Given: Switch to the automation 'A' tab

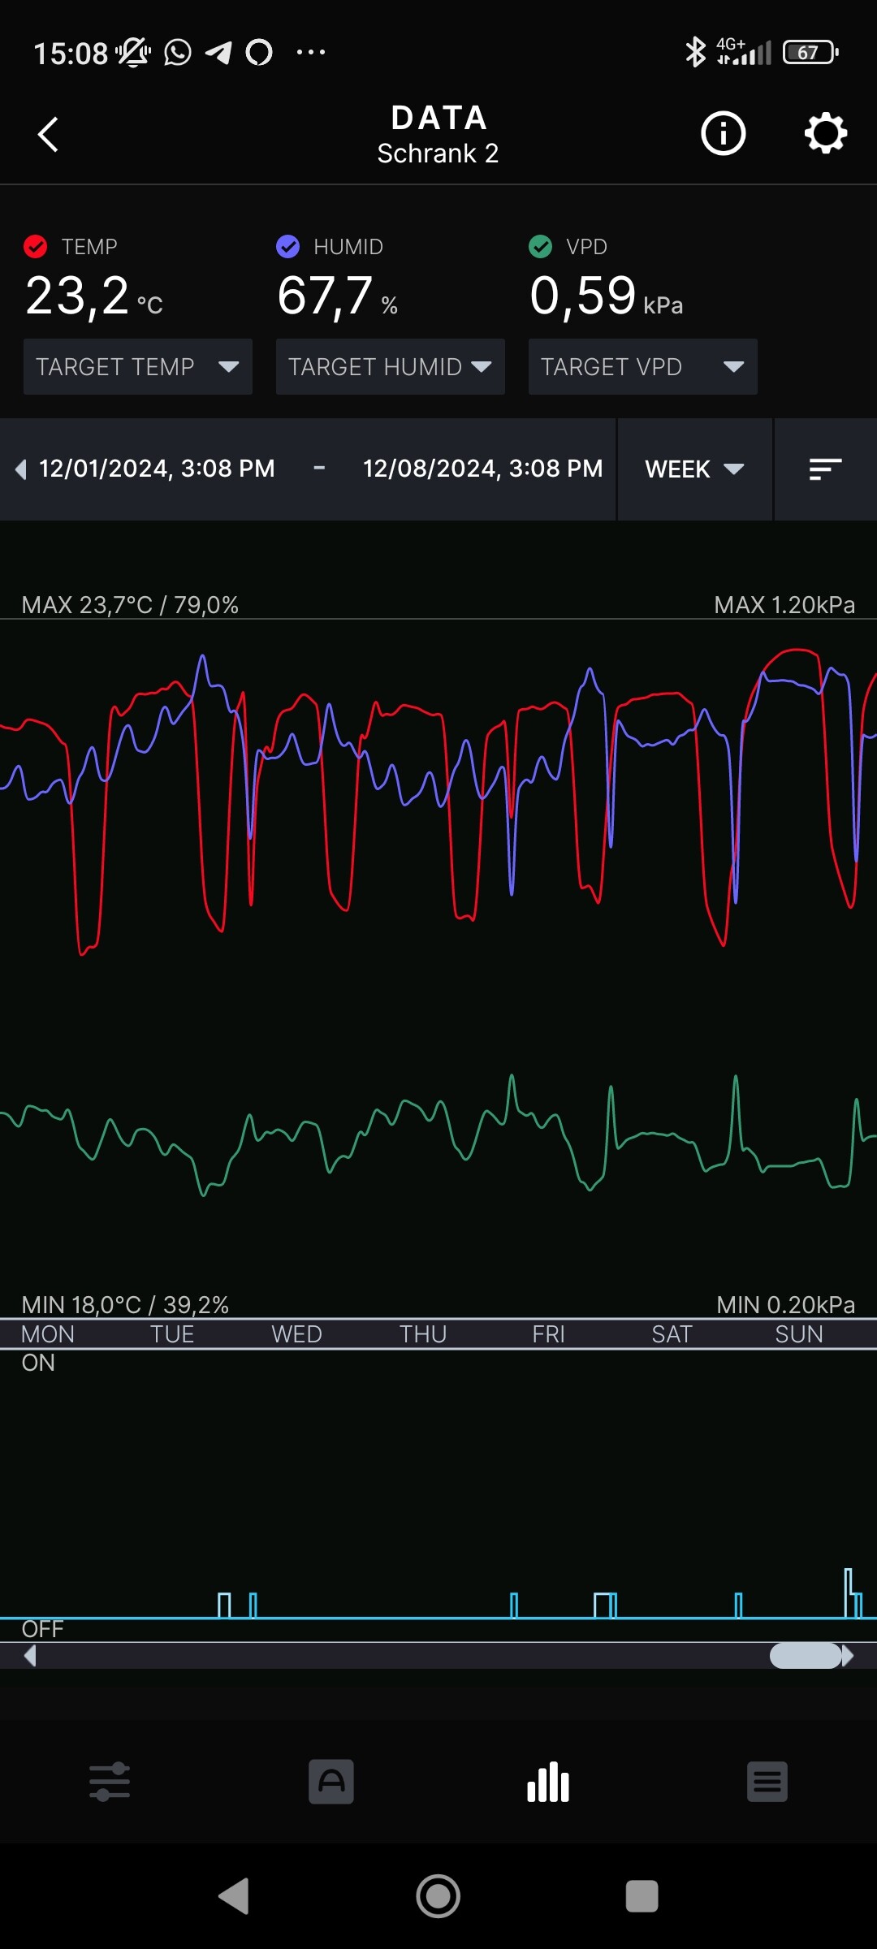Looking at the screenshot, I should [x=330, y=1782].
